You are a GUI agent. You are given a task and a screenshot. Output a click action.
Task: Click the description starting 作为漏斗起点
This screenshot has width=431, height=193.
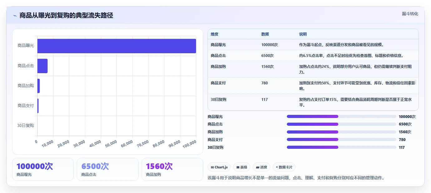(341, 45)
